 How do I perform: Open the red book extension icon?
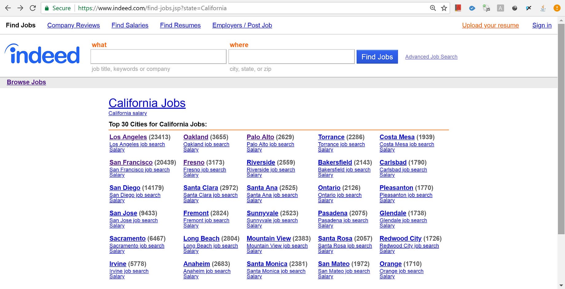pyautogui.click(x=458, y=8)
